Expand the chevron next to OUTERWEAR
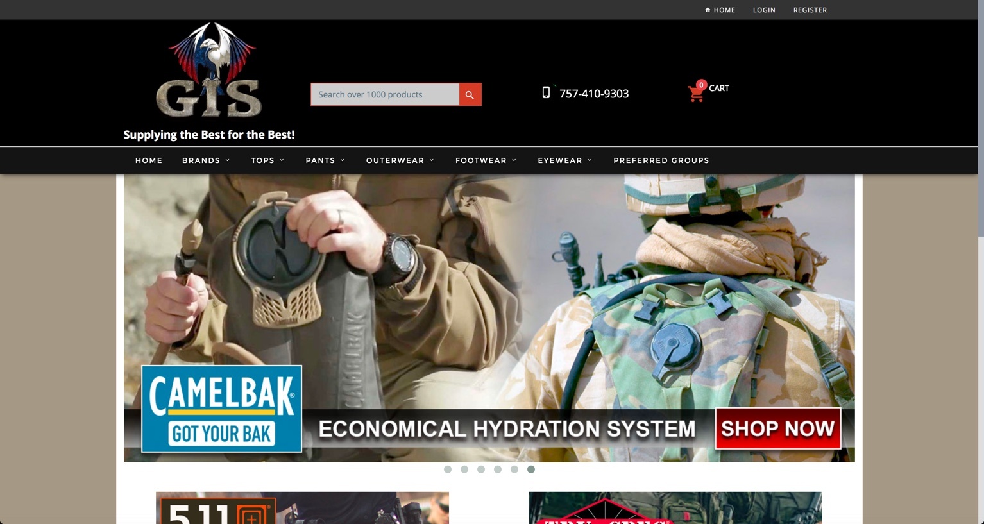984x524 pixels. tap(432, 160)
